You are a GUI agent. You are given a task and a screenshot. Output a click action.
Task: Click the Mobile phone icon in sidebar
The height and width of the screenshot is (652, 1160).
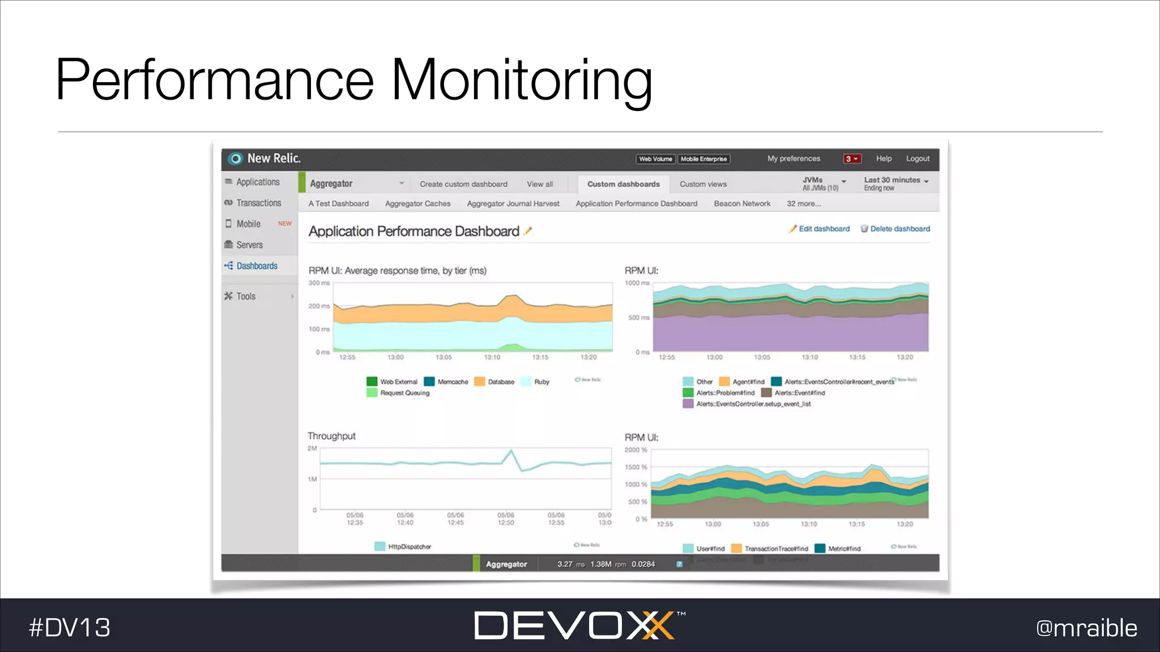click(x=229, y=224)
